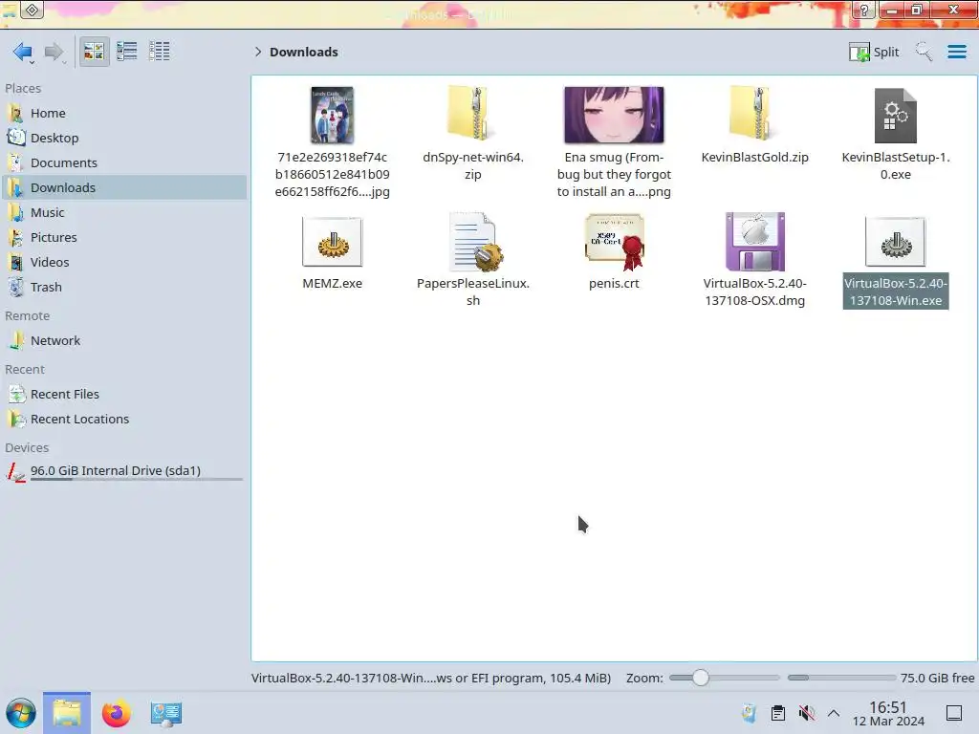The height and width of the screenshot is (734, 979).
Task: Open the search magnifier icon
Action: (x=924, y=52)
